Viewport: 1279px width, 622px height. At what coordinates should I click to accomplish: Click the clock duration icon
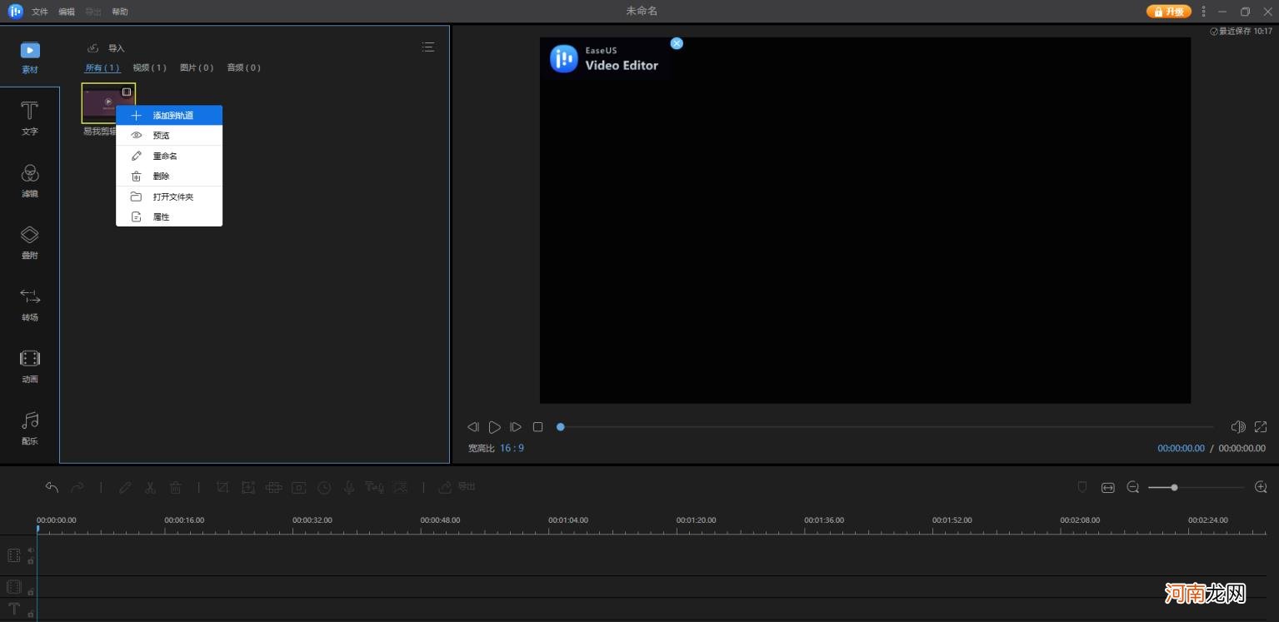tap(325, 487)
